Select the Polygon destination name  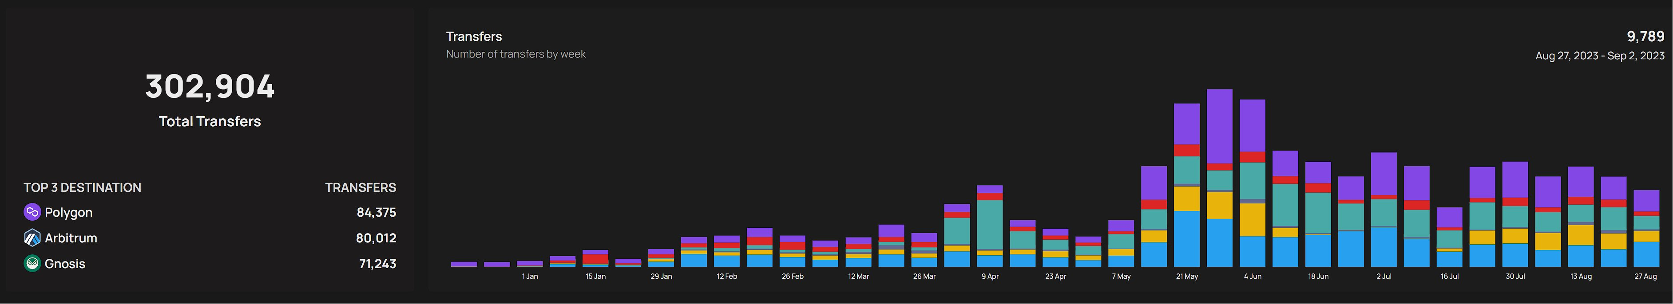68,213
